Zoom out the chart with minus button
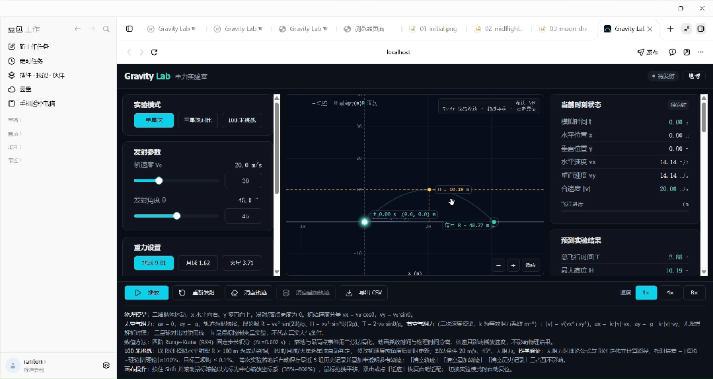This screenshot has width=713, height=379. tap(499, 265)
